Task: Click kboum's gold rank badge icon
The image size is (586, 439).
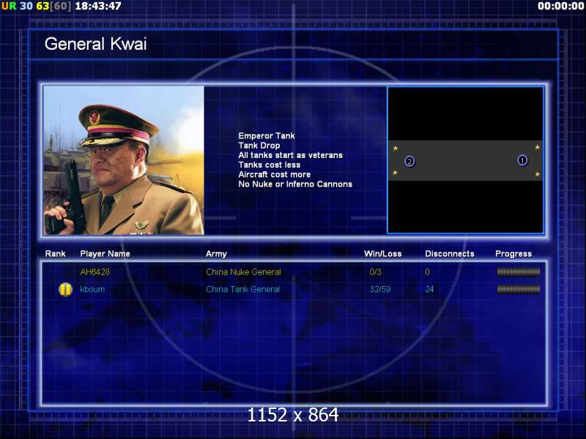Action: [65, 289]
